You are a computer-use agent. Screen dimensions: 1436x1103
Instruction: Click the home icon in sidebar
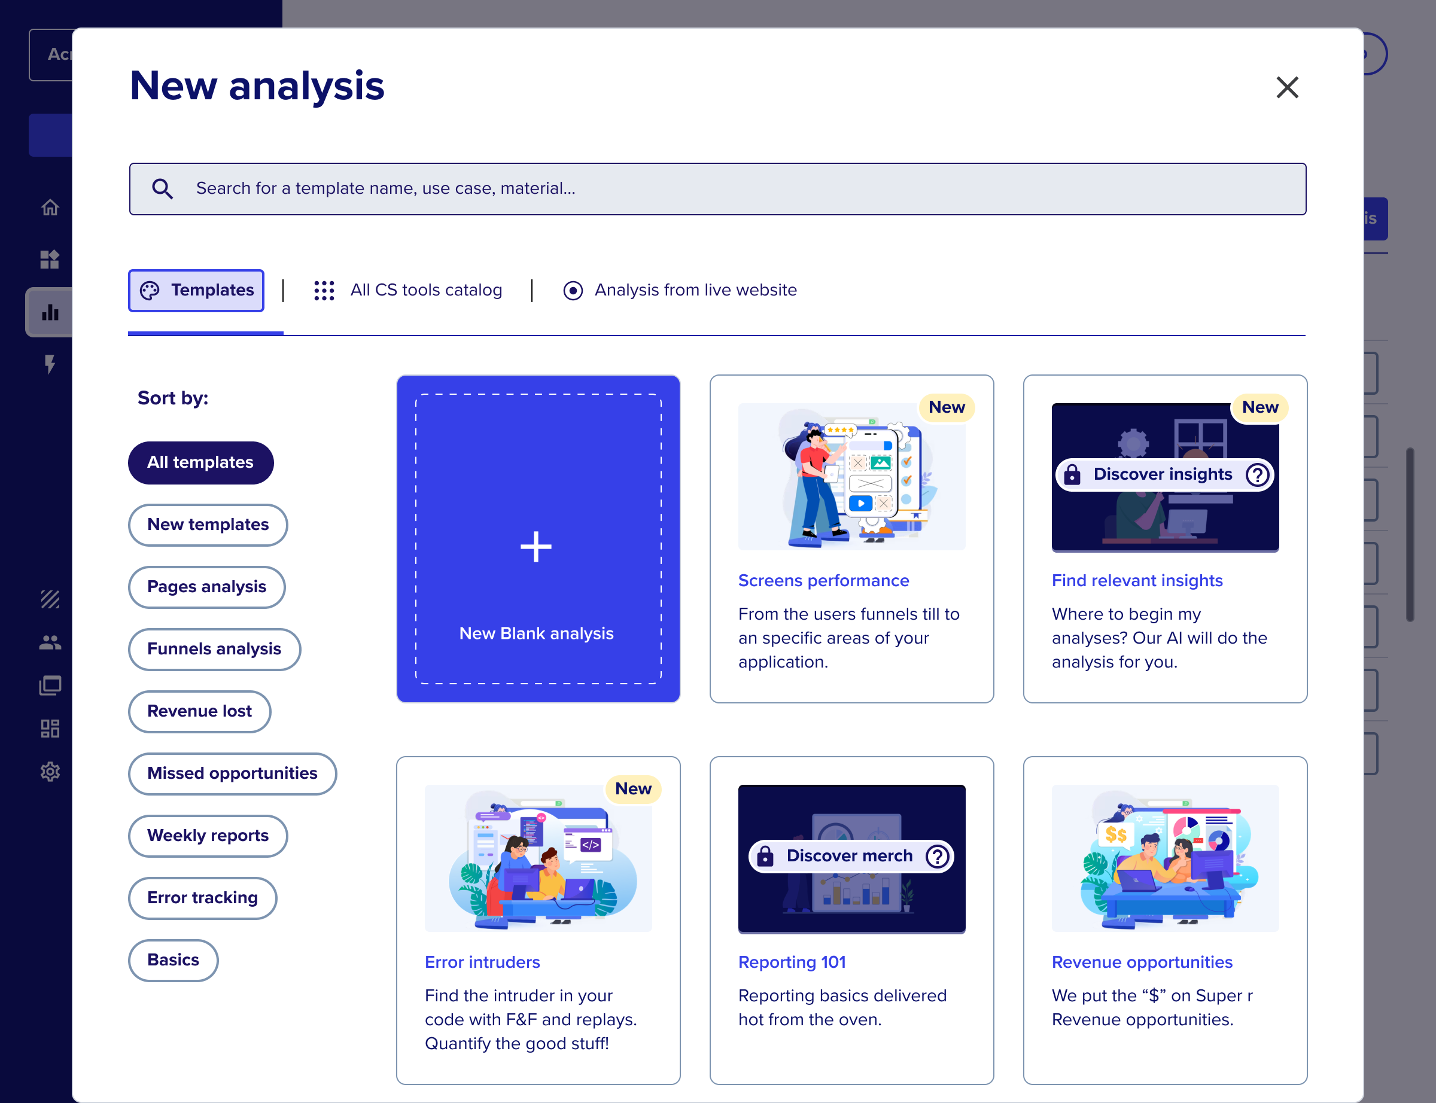point(50,208)
